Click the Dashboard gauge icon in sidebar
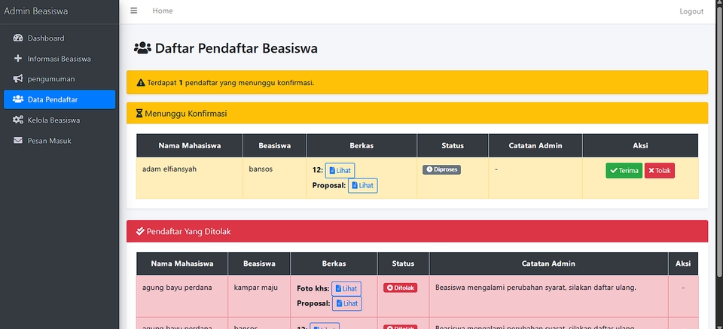Screen dimensions: 723x329 [18, 38]
